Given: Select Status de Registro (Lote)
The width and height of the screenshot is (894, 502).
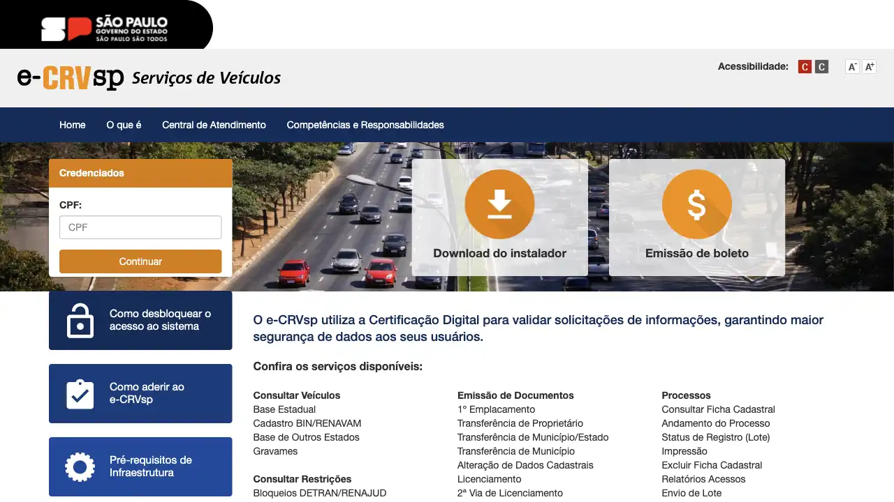Looking at the screenshot, I should click(716, 437).
